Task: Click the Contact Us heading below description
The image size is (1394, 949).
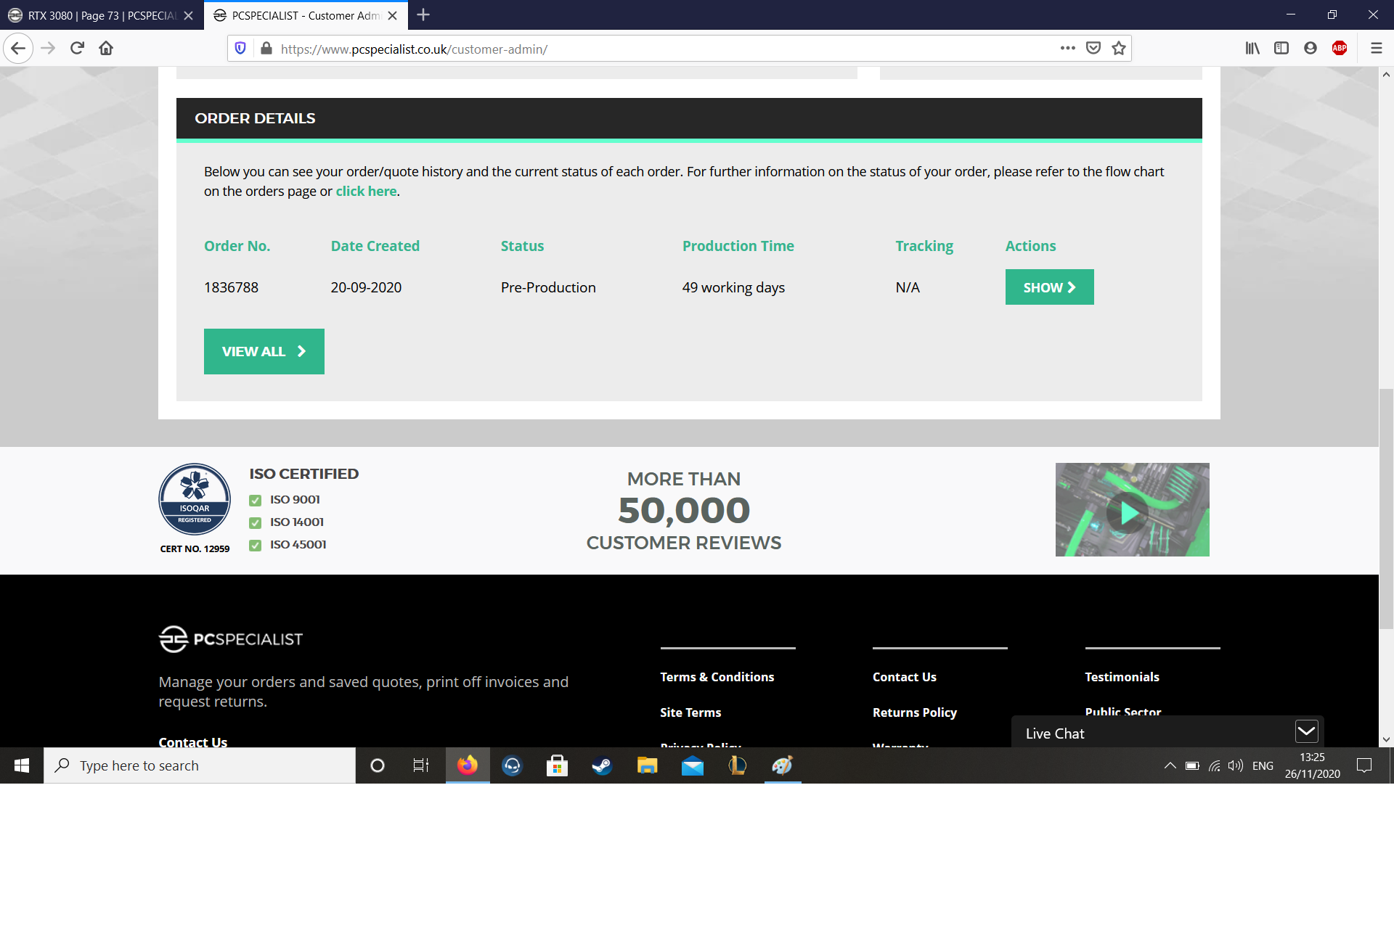Action: pos(193,741)
